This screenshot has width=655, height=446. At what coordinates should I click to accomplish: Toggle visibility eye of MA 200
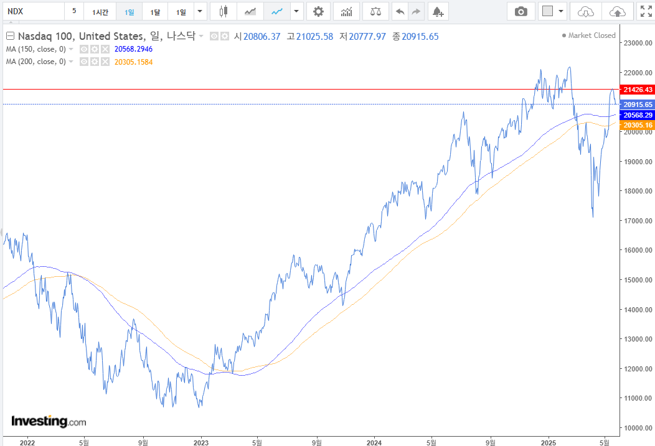(84, 62)
